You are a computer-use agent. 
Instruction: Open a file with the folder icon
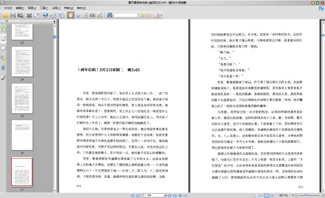5,15
